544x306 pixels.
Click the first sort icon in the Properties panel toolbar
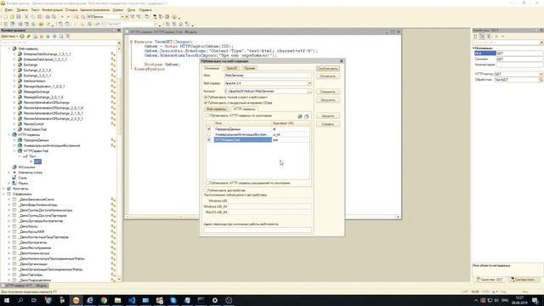(x=476, y=36)
